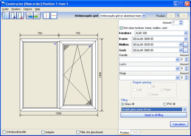Click the disc icon with blue arrow
This screenshot has height=136, width=191.
[x=30, y=15]
